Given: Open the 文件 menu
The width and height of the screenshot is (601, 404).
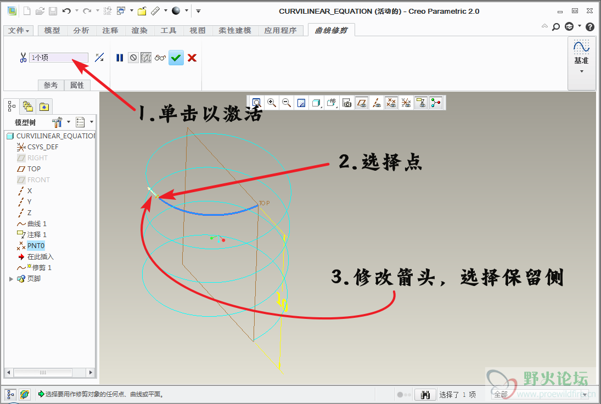Looking at the screenshot, I should pos(19,30).
